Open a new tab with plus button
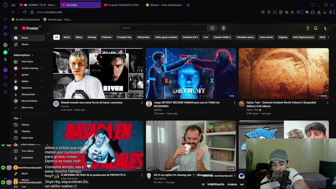The width and height of the screenshot is (336, 189). (x=188, y=5)
